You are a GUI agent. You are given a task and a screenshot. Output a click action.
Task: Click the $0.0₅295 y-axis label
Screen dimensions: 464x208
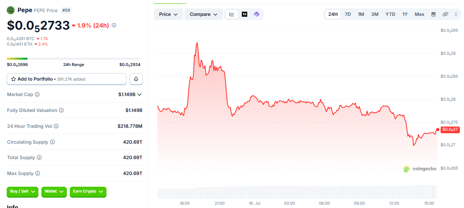449,30
